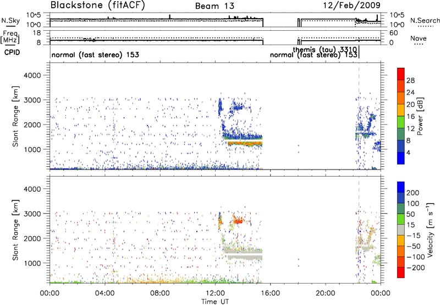Click the Velocity [m s-1] colorbar title
440x305 pixels.
(430, 230)
